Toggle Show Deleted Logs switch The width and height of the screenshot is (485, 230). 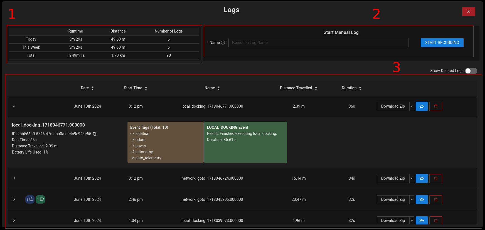coord(471,71)
